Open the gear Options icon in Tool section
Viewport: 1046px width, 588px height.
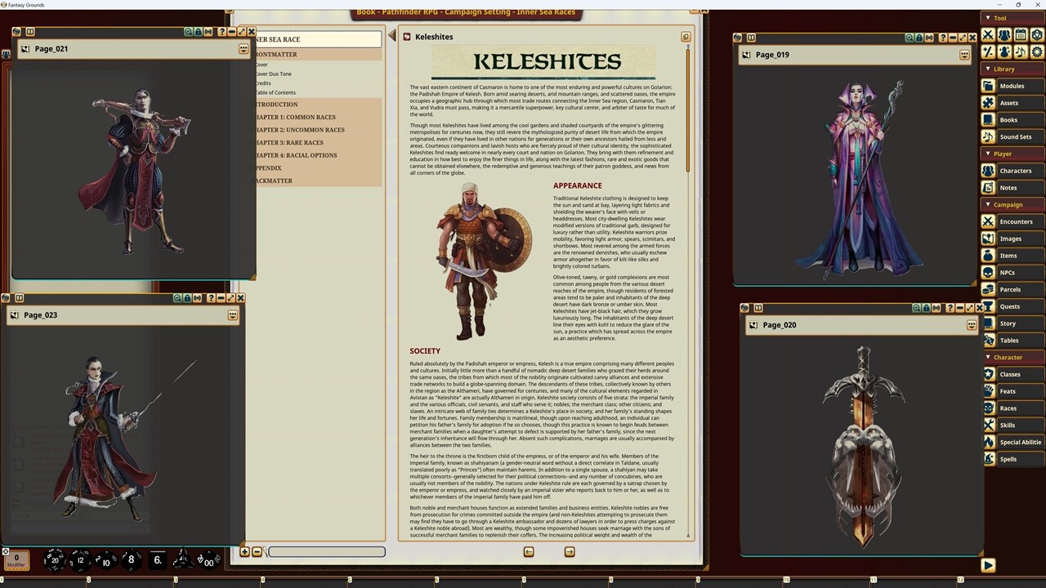coord(1038,51)
